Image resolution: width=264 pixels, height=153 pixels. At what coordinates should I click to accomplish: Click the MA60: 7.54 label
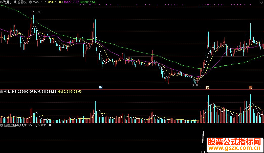[x=88, y=2]
